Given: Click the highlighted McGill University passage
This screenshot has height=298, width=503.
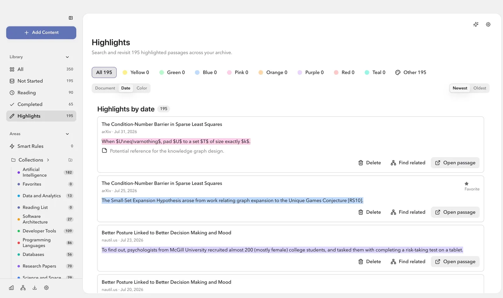Looking at the screenshot, I should [283, 250].
